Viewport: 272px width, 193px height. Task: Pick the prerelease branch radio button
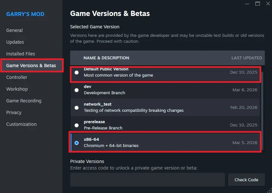pos(76,125)
